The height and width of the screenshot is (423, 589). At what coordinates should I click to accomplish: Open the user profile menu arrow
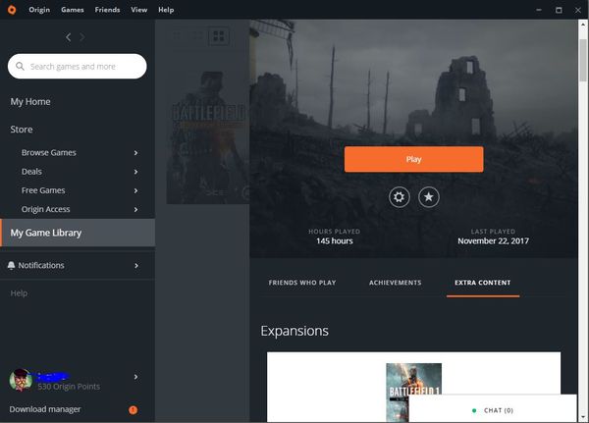click(136, 377)
